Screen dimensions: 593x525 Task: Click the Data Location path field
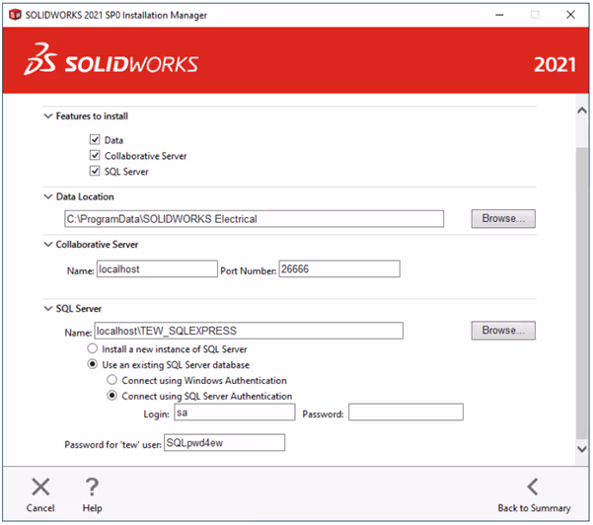[x=255, y=219]
